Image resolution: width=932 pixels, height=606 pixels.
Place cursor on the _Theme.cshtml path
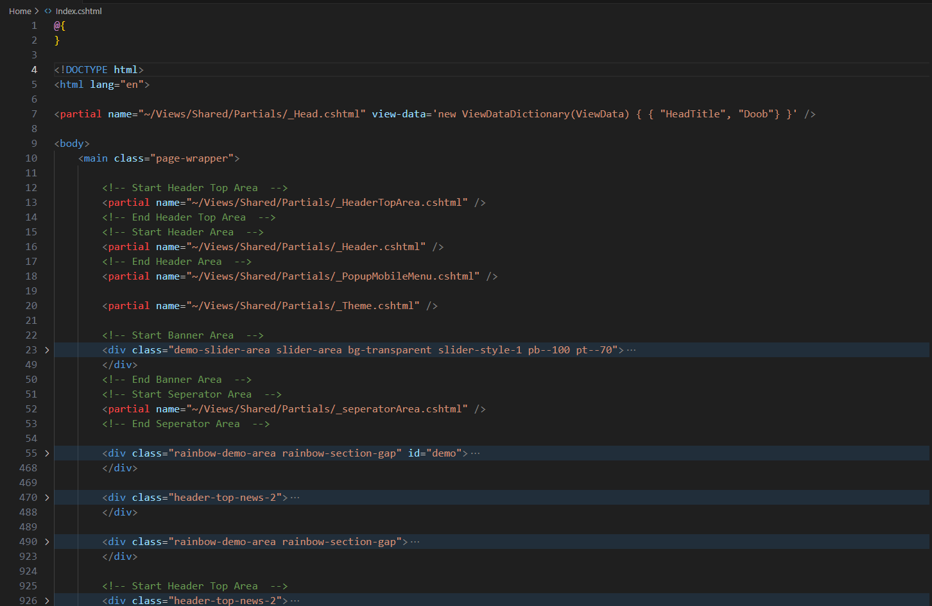[x=302, y=306]
